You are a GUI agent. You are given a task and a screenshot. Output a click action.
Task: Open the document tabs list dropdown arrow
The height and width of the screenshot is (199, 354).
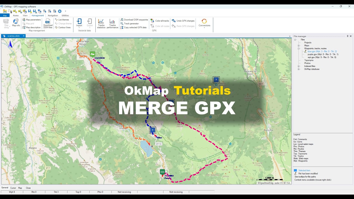pos(290,36)
